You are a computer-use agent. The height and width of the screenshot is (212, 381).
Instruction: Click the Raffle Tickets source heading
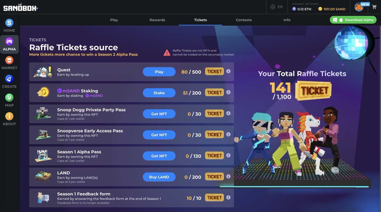[73, 47]
